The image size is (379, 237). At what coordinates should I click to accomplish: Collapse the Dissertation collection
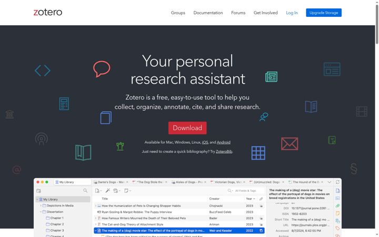tap(41, 212)
